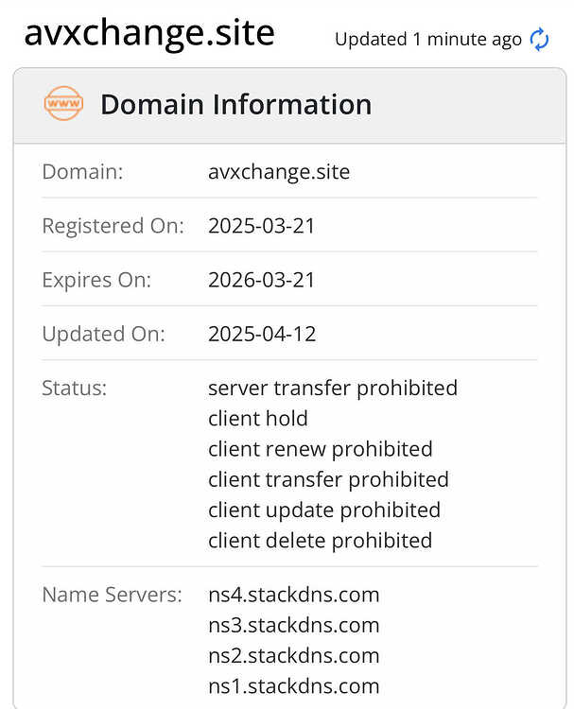The height and width of the screenshot is (709, 574).
Task: Click the blue refresh icon
Action: (539, 40)
